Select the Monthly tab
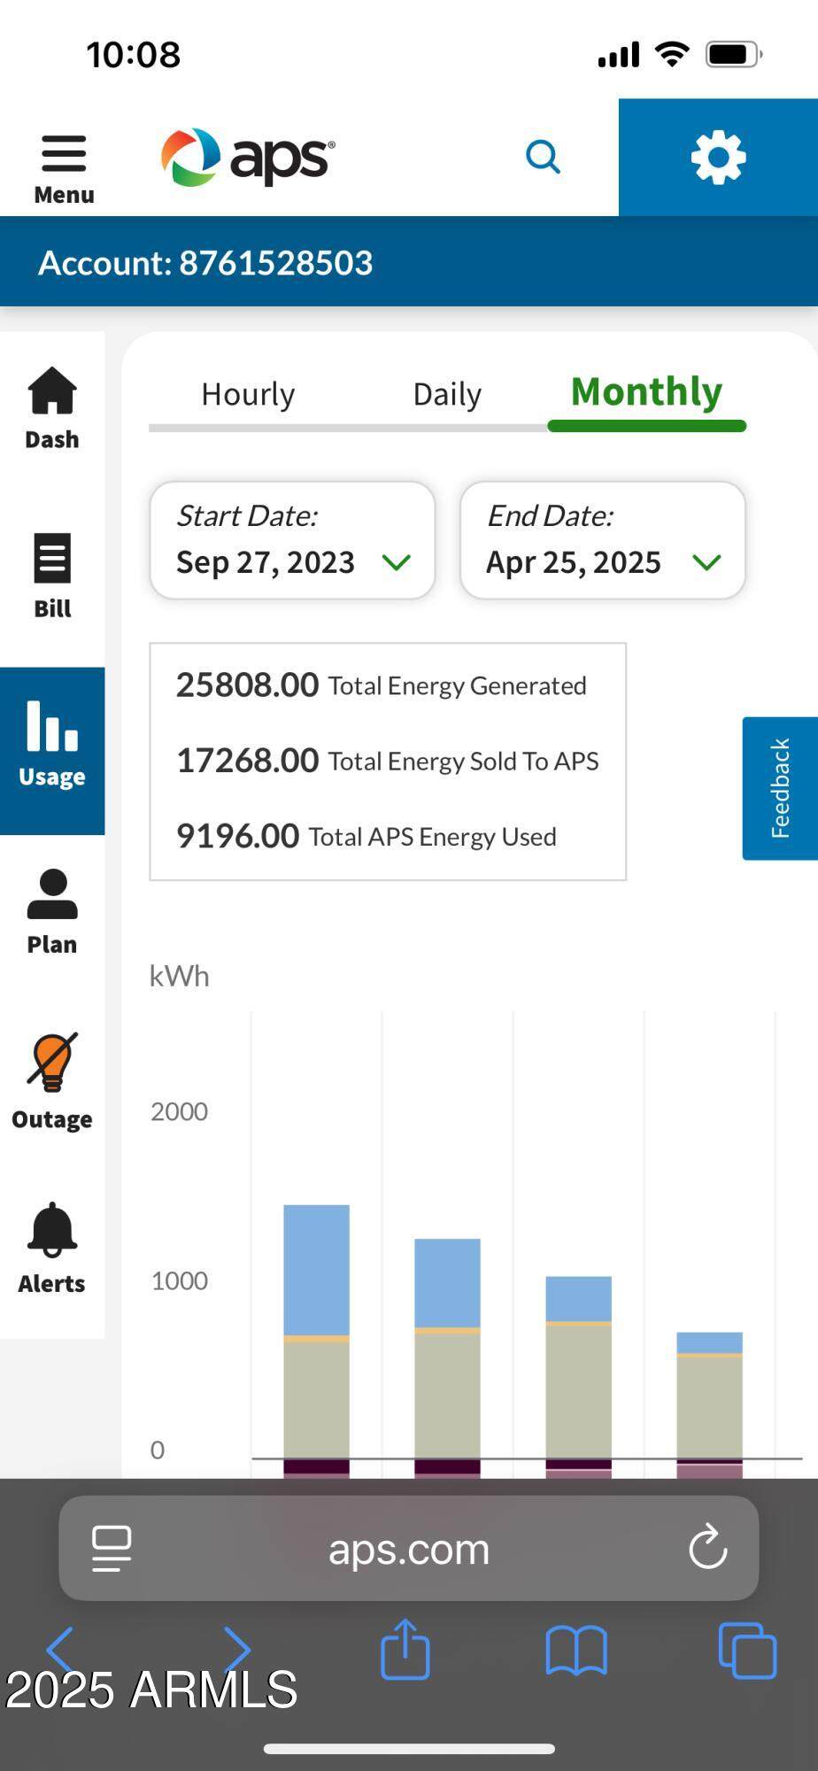Screen dimensions: 818x1771 [x=646, y=393]
